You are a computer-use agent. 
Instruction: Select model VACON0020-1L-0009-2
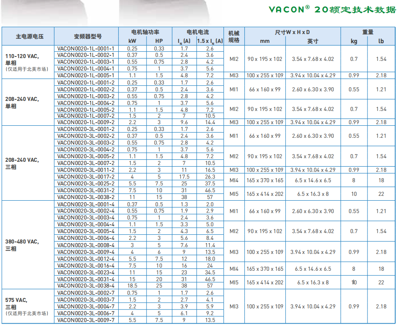coord(86,122)
